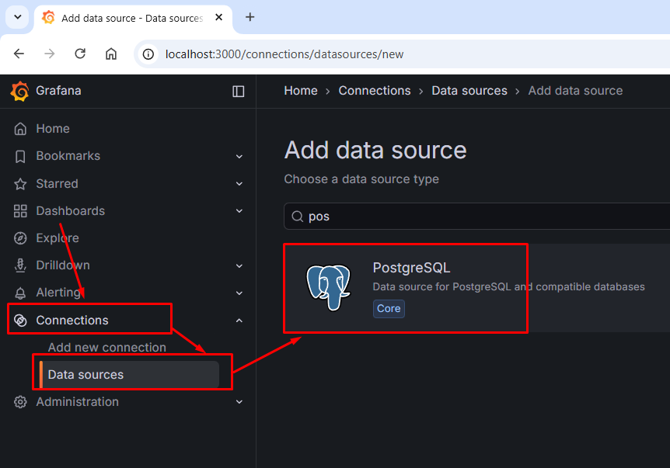Image resolution: width=670 pixels, height=468 pixels.
Task: Click the data source search field
Action: pyautogui.click(x=482, y=217)
